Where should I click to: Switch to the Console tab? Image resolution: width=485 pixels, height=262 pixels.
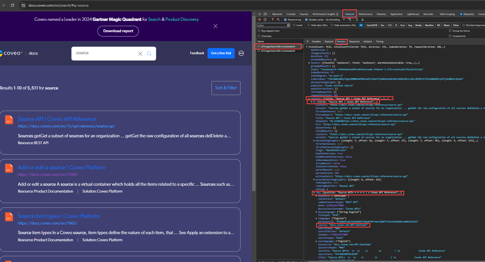click(x=291, y=14)
